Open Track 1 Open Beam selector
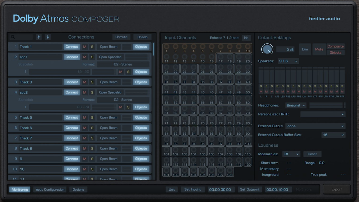 [109, 47]
